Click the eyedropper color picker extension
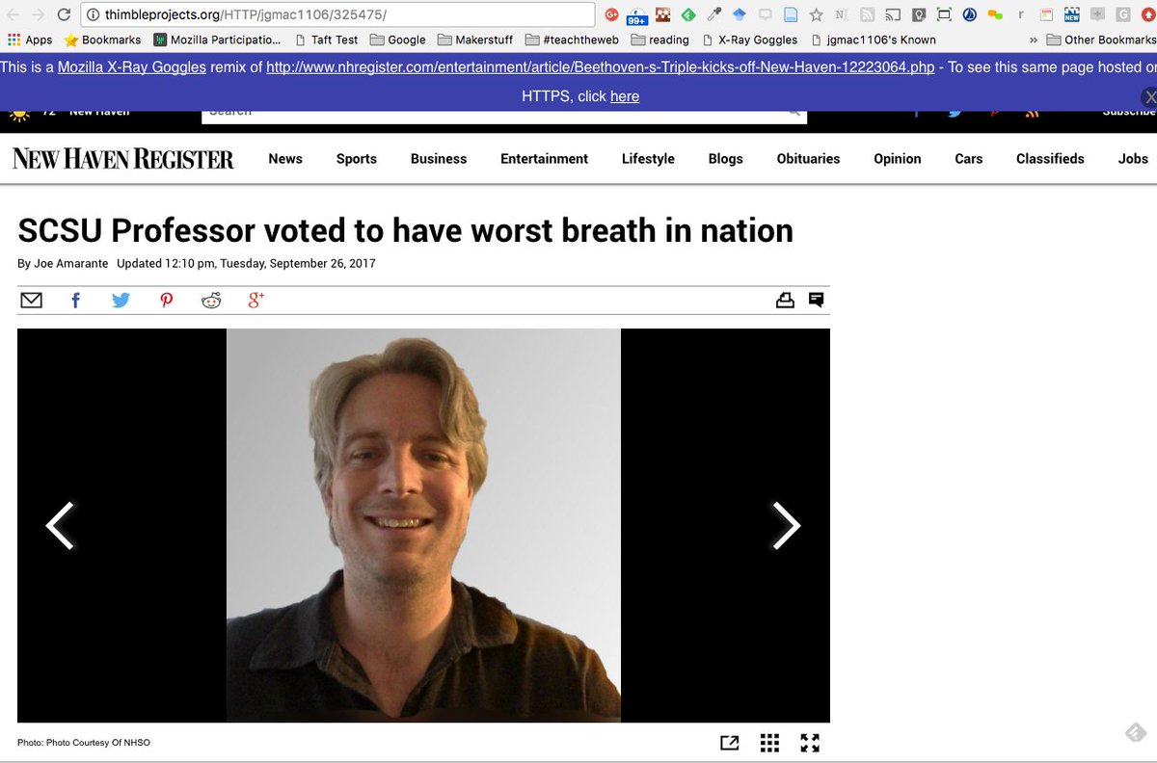This screenshot has width=1157, height=763. coord(714,14)
